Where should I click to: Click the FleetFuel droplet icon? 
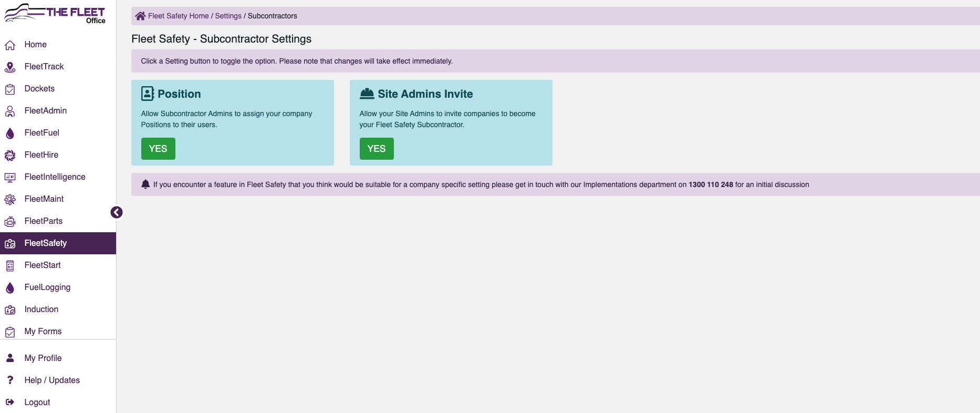click(10, 133)
